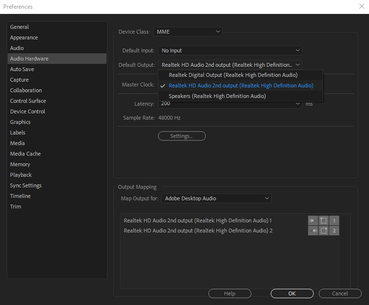369x305 pixels.
Task: Choose Realtek Digital Output from list
Action: click(233, 75)
